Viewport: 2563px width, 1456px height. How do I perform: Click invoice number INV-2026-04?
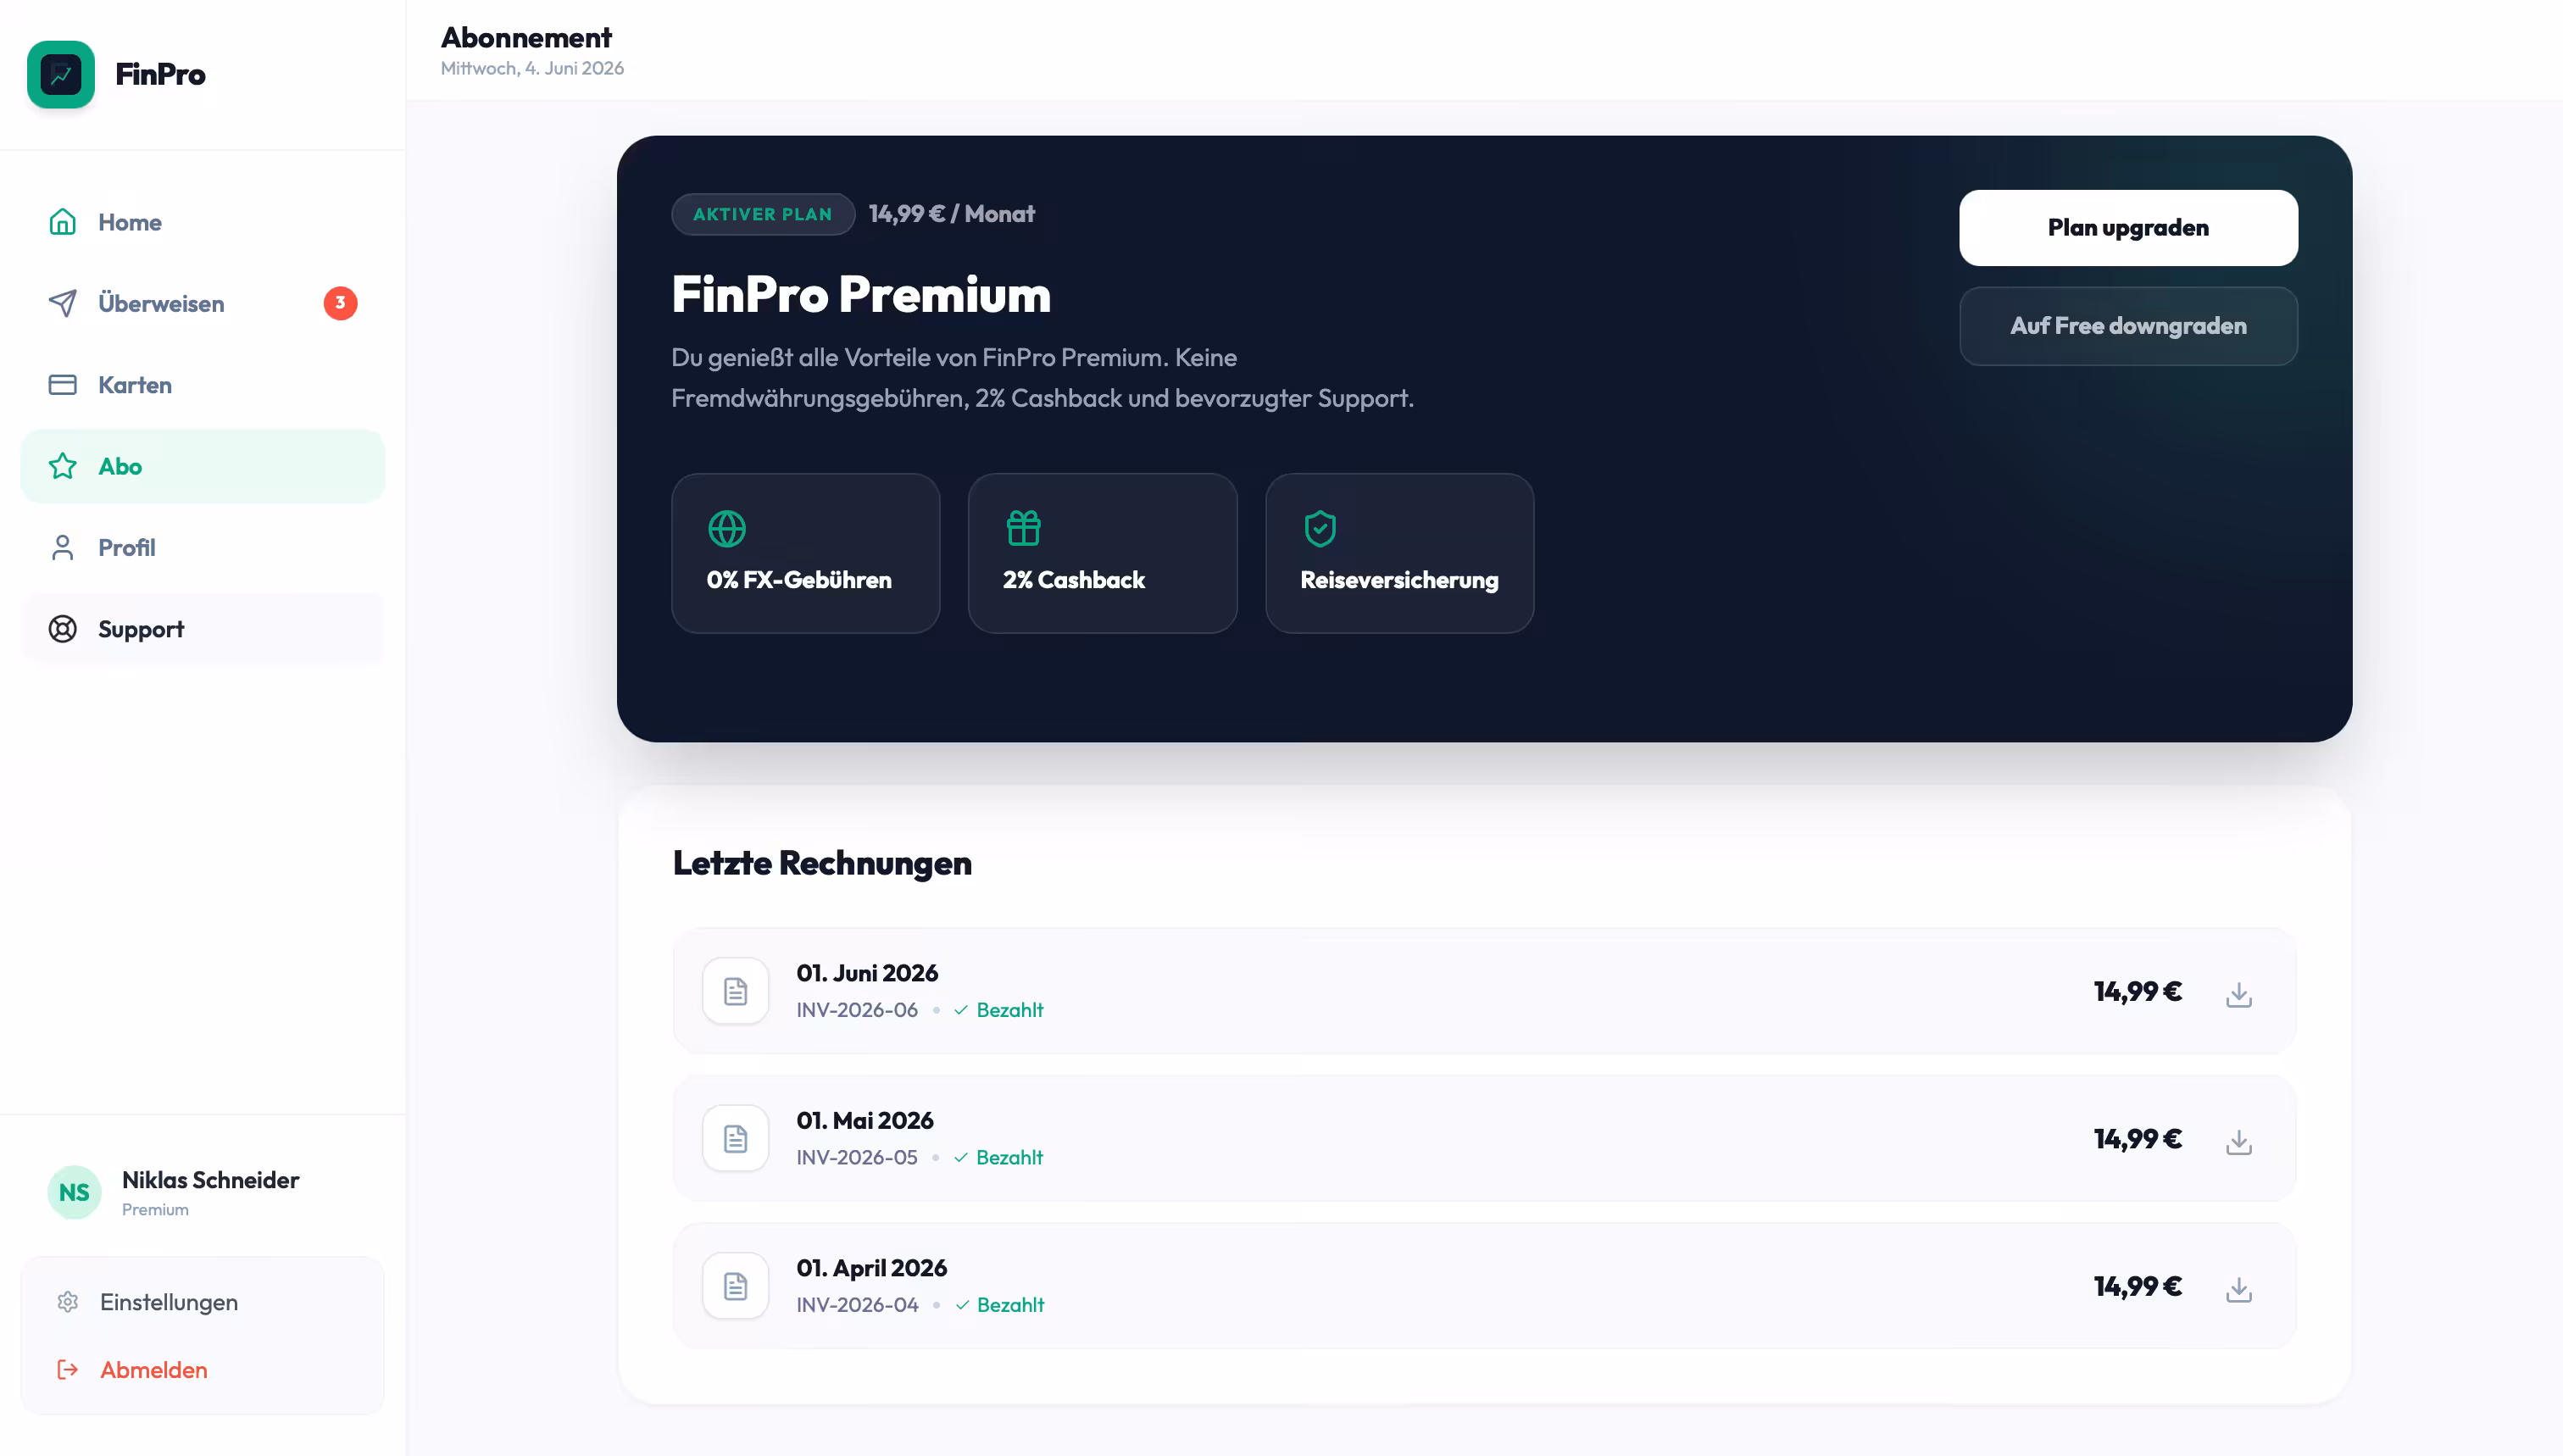click(x=857, y=1305)
